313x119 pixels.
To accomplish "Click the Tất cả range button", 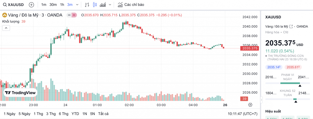I will [x=103, y=114].
